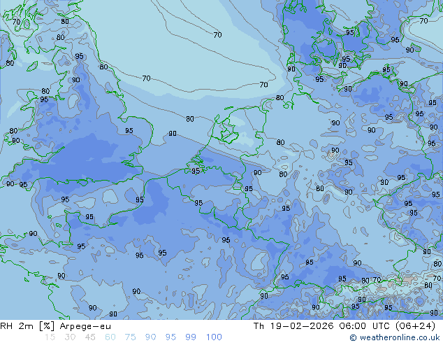Click the legend value 100

(214, 337)
